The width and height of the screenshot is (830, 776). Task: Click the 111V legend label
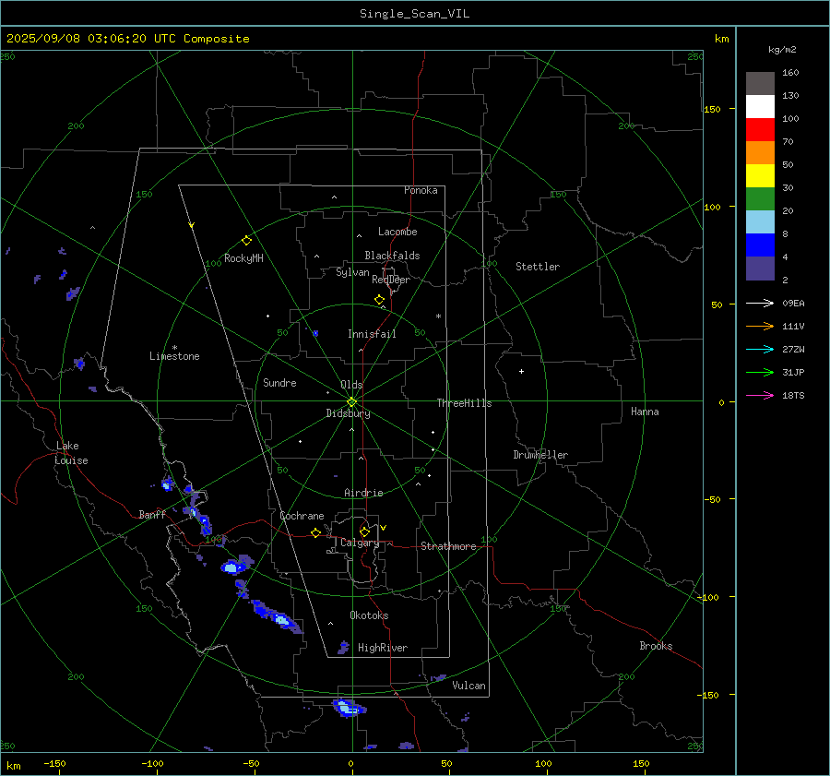coord(793,327)
